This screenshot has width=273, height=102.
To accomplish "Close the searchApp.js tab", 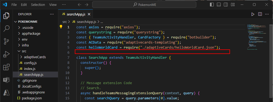I will click(89, 14).
